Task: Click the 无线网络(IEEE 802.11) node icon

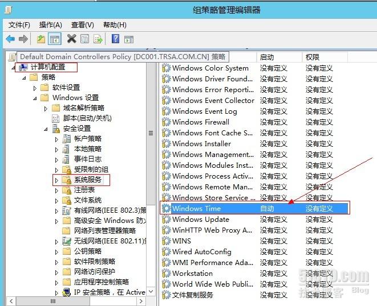Action: [67, 241]
